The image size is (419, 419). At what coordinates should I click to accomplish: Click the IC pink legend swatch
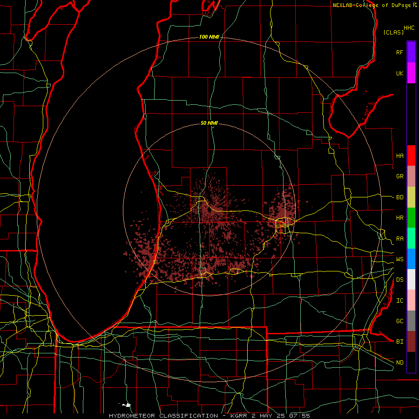click(411, 300)
